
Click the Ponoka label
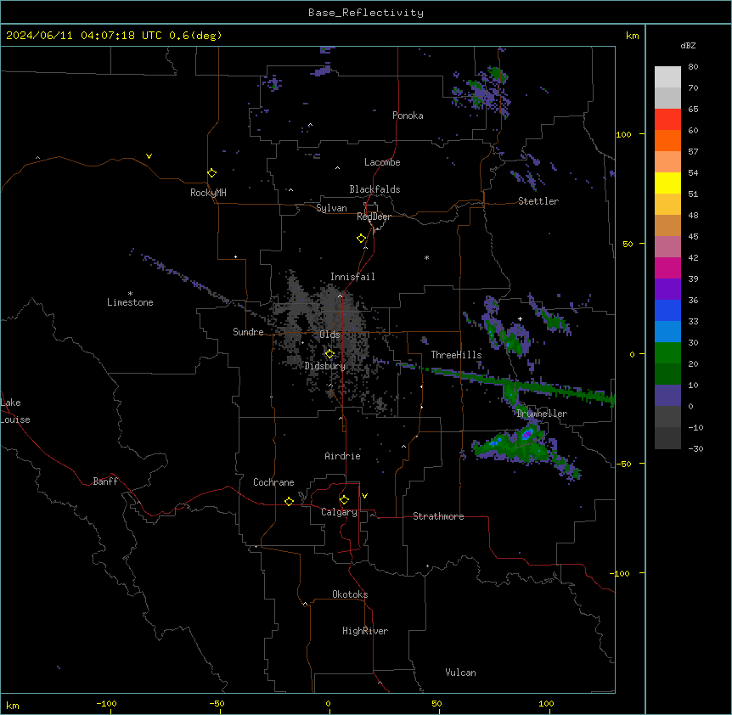408,115
